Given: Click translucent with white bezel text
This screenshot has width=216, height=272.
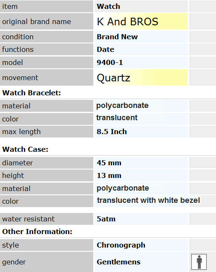Looking at the screenshot, I should pyautogui.click(x=148, y=200).
